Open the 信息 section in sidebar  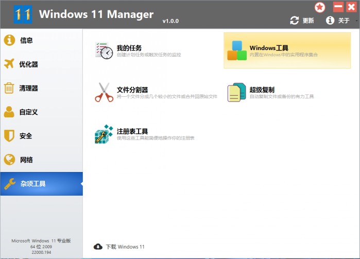[26, 40]
